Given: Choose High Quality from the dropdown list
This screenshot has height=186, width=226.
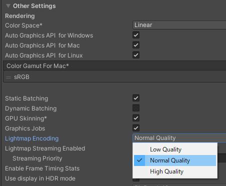Looking at the screenshot, I should coord(175,171).
